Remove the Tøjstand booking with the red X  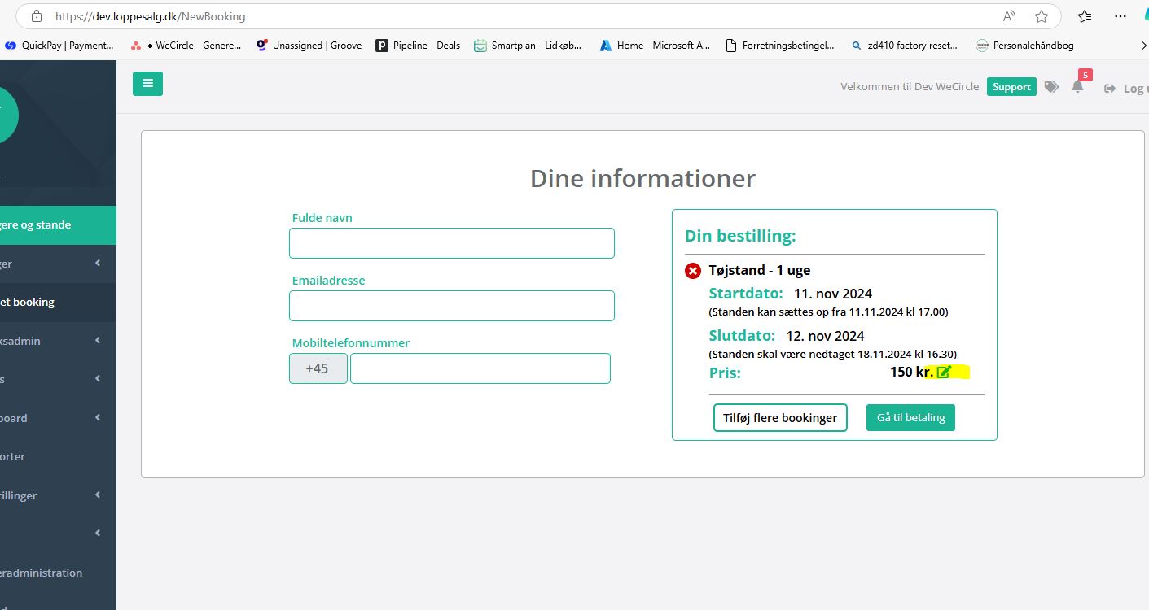tap(693, 271)
